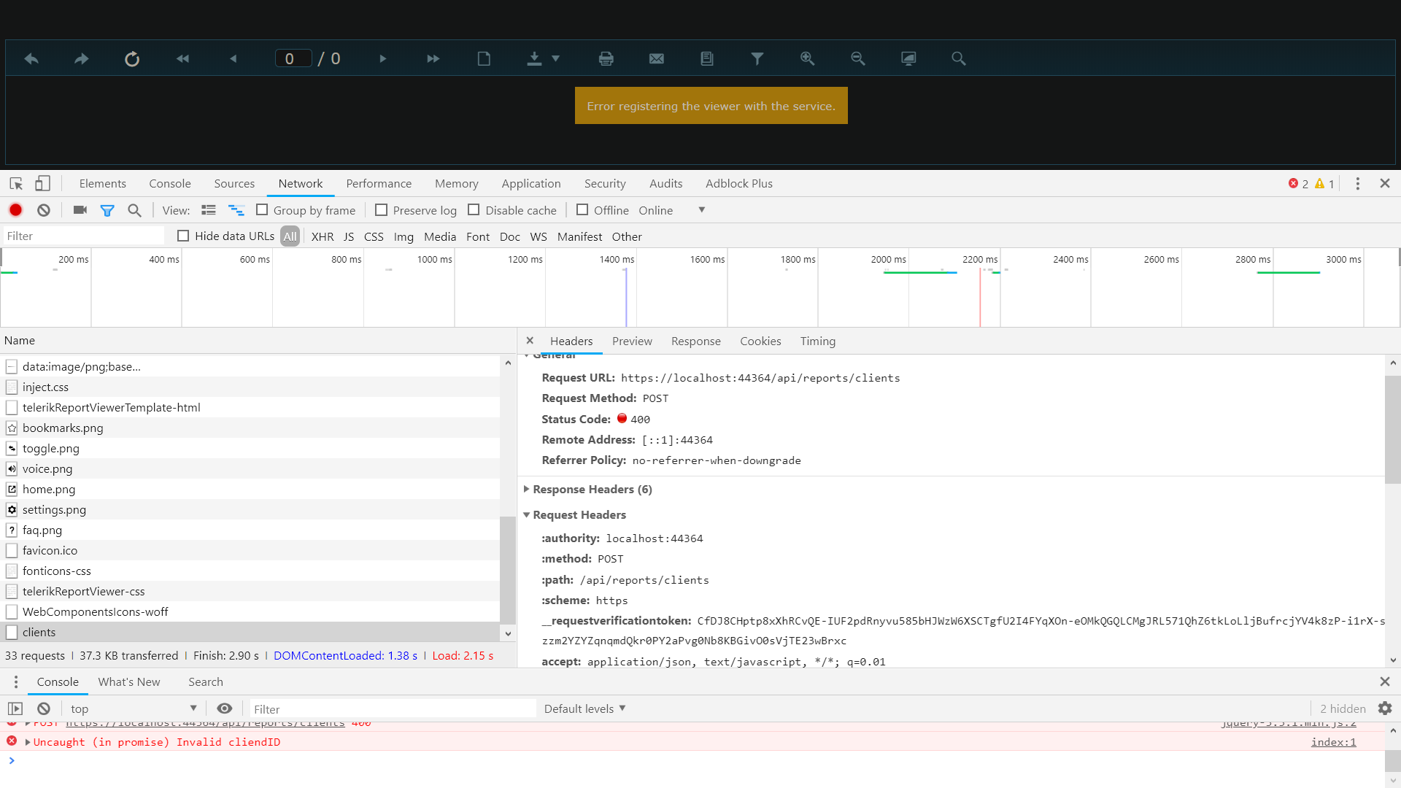
Task: Close the request details pane
Action: coord(530,341)
